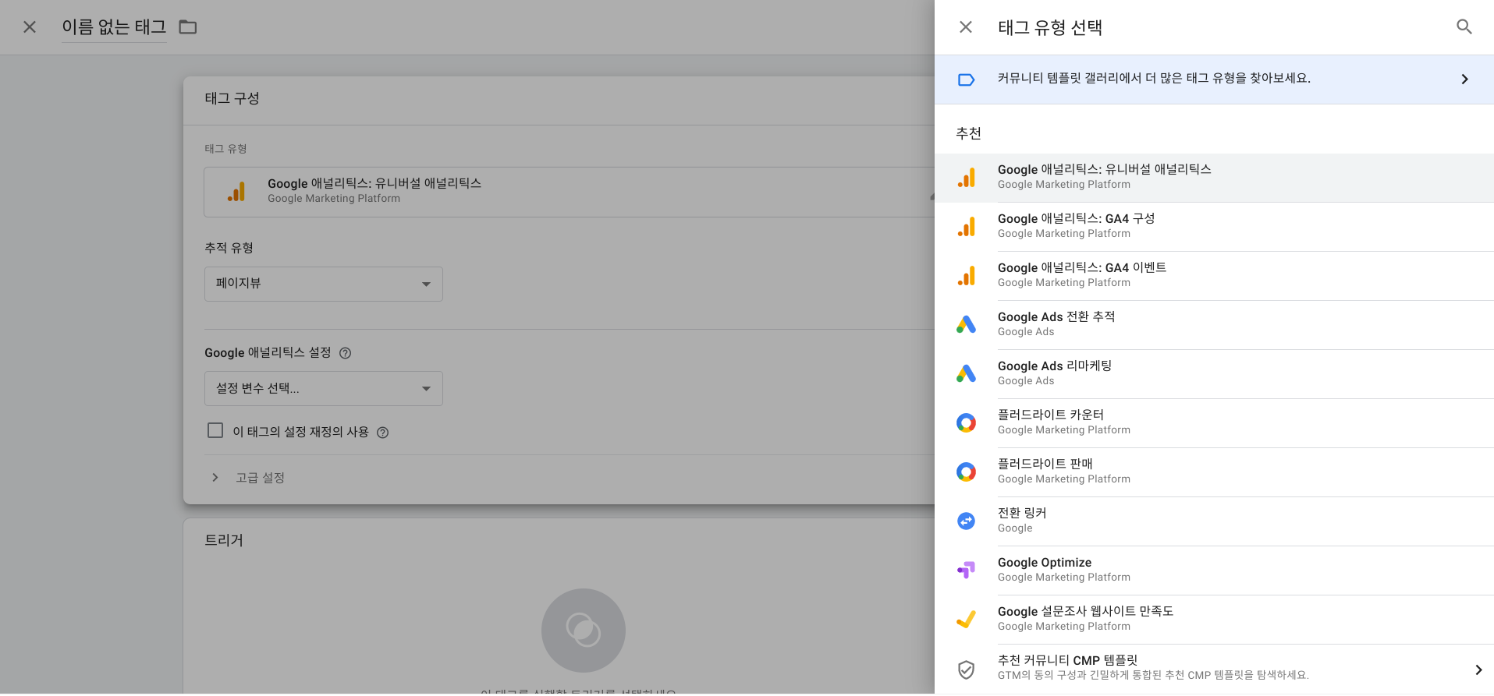The image size is (1494, 696).
Task: Edit the 이름 없는 태그 title field
Action: tap(114, 27)
